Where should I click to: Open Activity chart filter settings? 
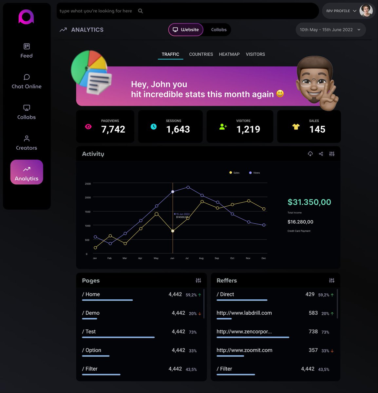pos(332,154)
